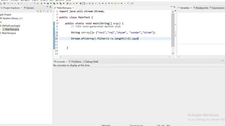Close the Project Explorer view tab

point(21,8)
